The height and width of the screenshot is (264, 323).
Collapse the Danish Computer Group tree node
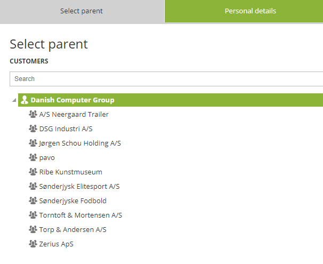coord(14,100)
